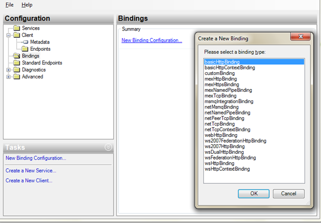The height and width of the screenshot is (223, 321).
Task: Select wsFederationHttpBinding in the list
Action: tap(254, 158)
